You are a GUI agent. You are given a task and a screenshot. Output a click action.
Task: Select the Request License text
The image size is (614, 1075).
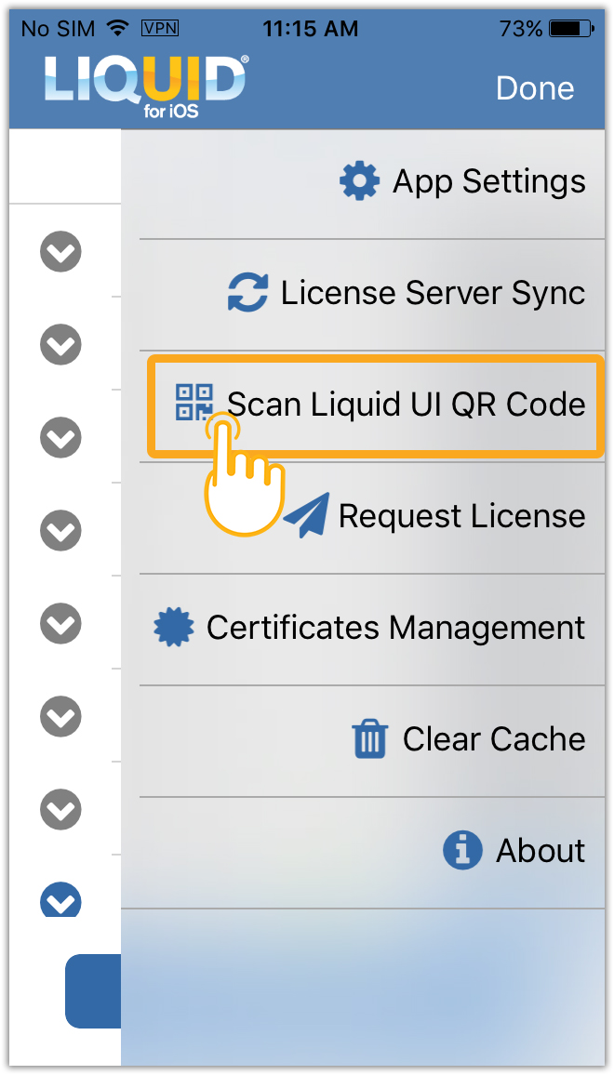pos(461,516)
